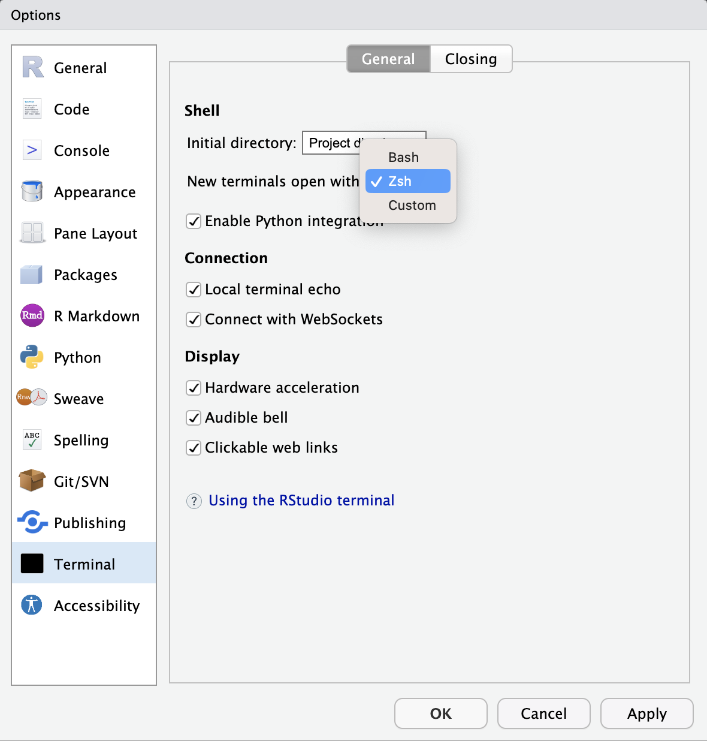Screen dimensions: 707x741
Task: Apply the terminal settings
Action: click(646, 713)
